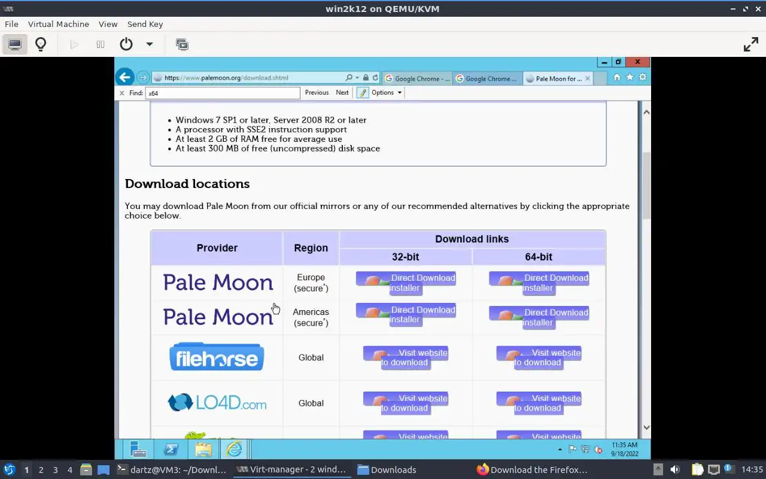Switch to workspace 4
The image size is (766, 479).
coord(69,470)
